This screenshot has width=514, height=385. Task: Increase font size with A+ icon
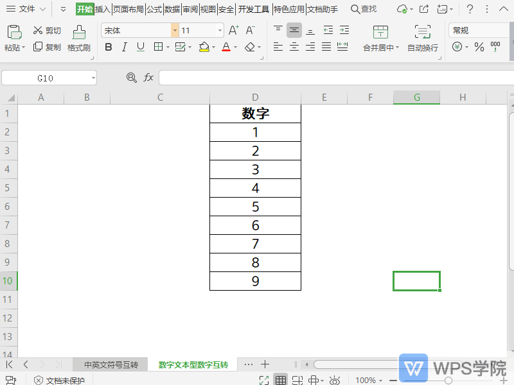234,30
